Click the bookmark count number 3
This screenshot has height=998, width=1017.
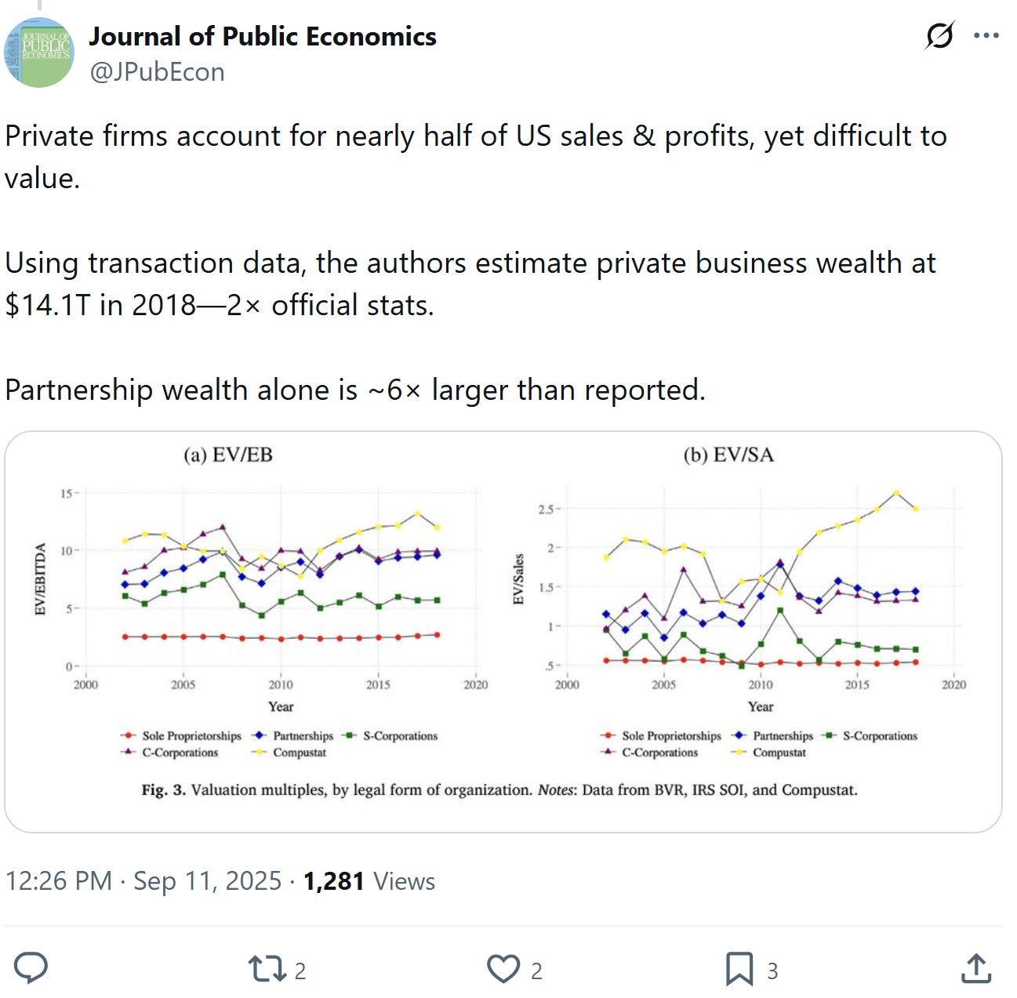[x=772, y=971]
